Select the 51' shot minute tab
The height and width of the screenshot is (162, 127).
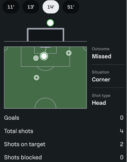coord(71,7)
